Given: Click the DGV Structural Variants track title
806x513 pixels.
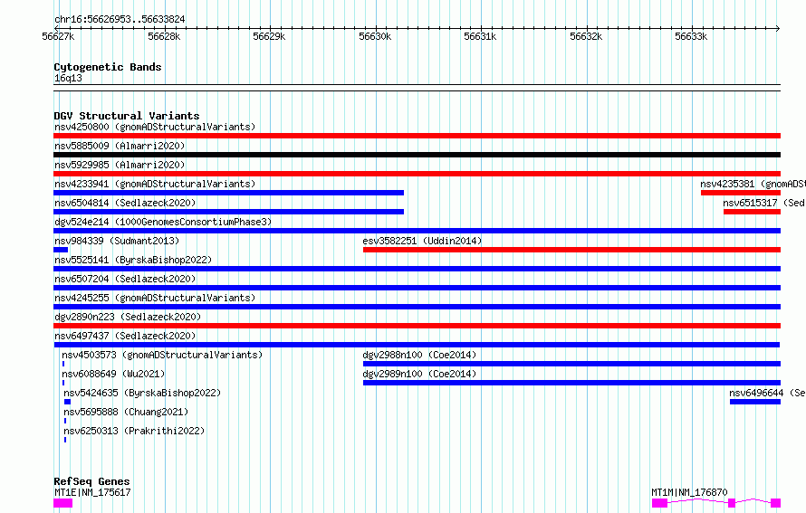Looking at the screenshot, I should point(127,116).
